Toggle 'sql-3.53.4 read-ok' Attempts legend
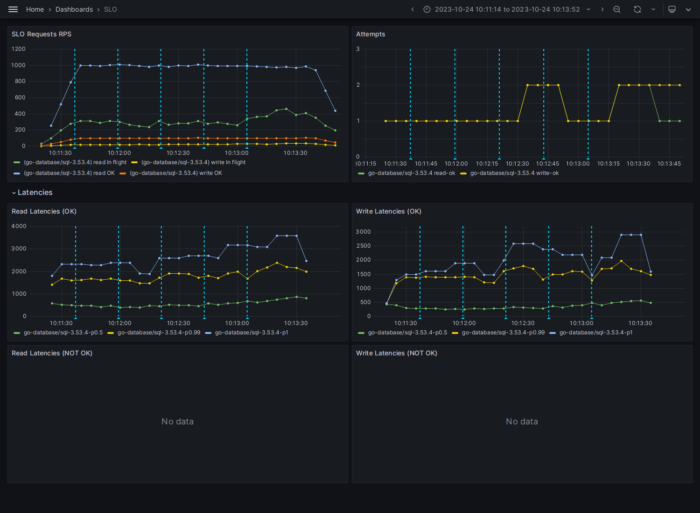The image size is (700, 513). click(412, 173)
